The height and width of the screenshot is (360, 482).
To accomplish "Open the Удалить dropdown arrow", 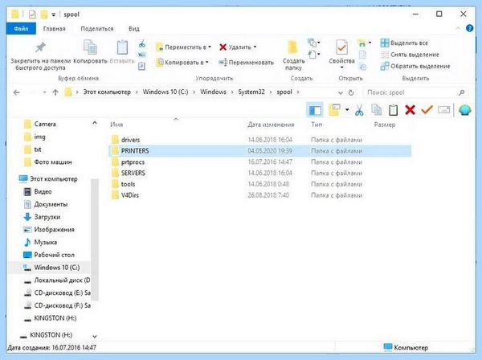I will (255, 47).
